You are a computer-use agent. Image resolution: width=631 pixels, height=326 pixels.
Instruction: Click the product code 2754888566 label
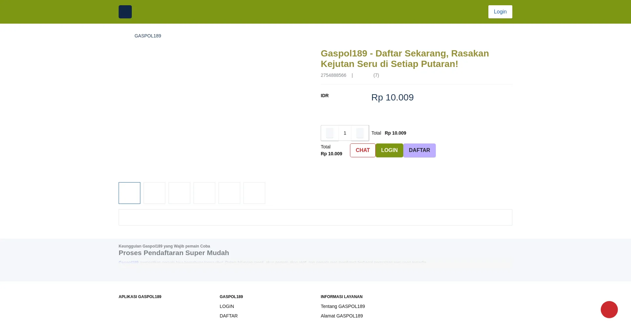pyautogui.click(x=334, y=75)
